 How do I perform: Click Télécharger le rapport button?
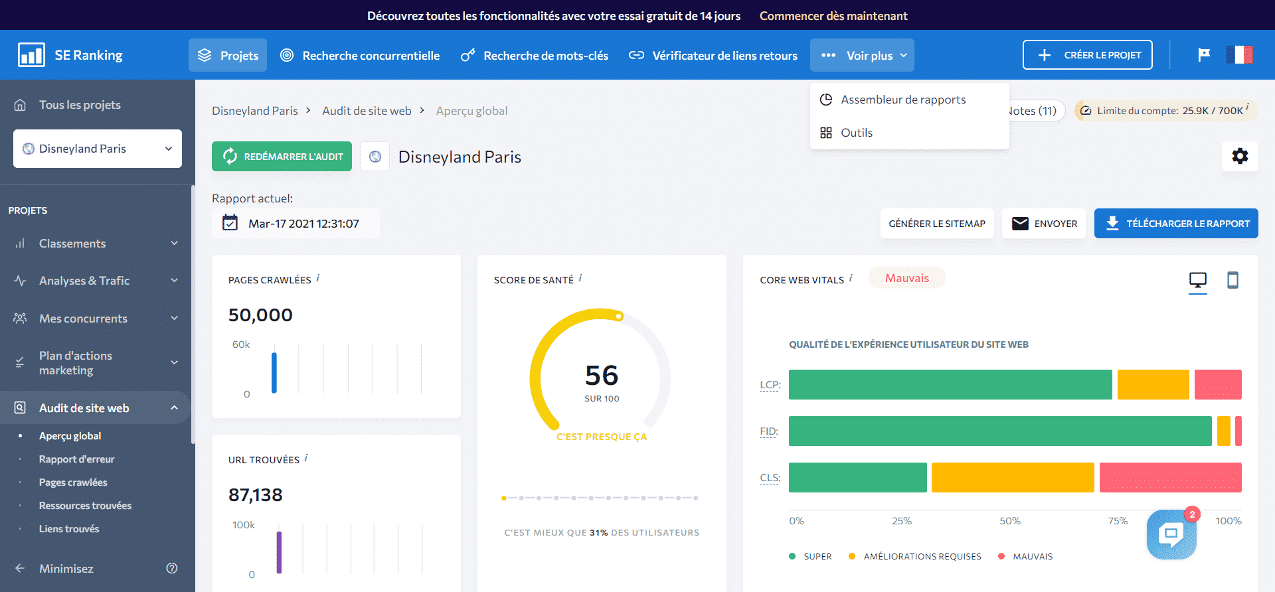(1175, 224)
